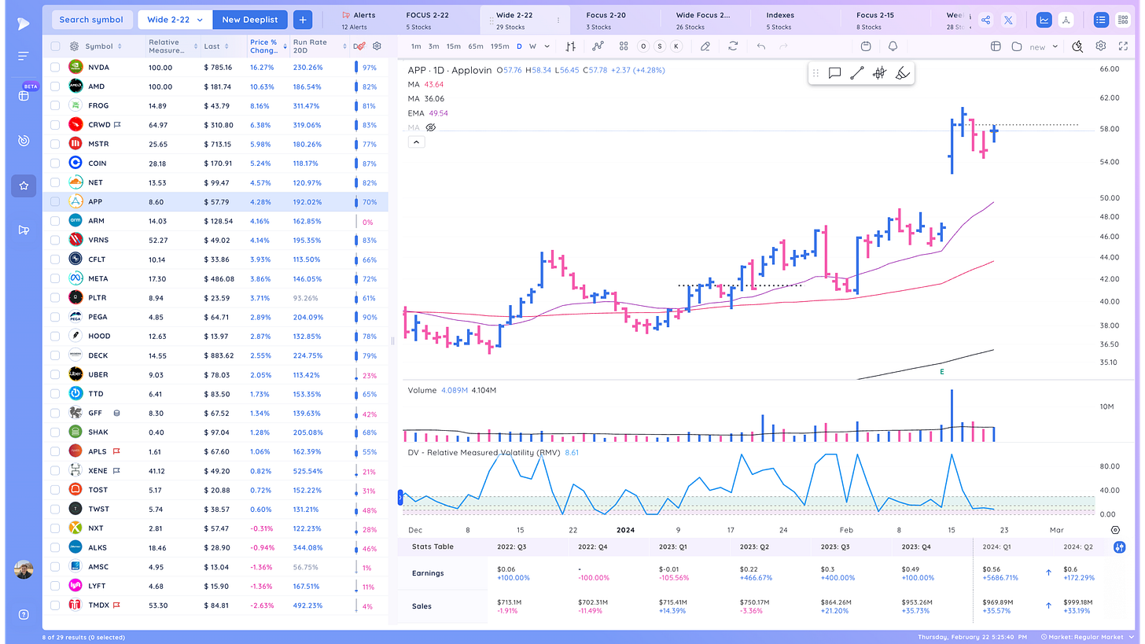The height and width of the screenshot is (644, 1145).
Task: Select the 195m timeframe
Action: 499,46
